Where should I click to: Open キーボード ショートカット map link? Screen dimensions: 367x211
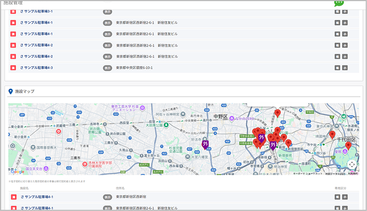(307, 173)
